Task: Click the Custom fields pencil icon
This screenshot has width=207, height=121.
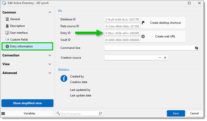Action: [x=7, y=39]
